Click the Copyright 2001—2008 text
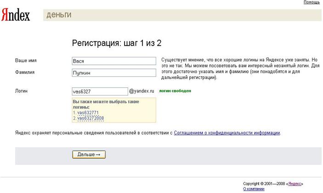323x193 pixels. pyautogui.click(x=264, y=183)
